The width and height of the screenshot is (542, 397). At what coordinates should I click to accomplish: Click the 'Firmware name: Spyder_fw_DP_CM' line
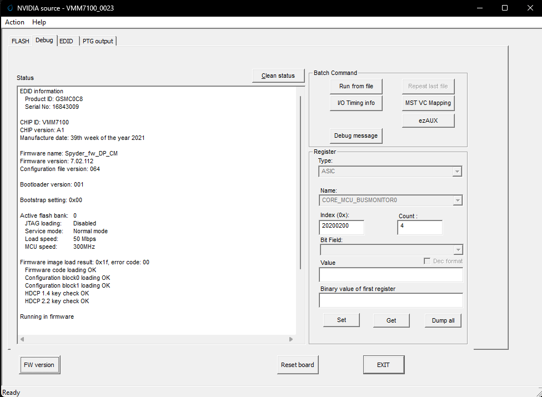[69, 153]
